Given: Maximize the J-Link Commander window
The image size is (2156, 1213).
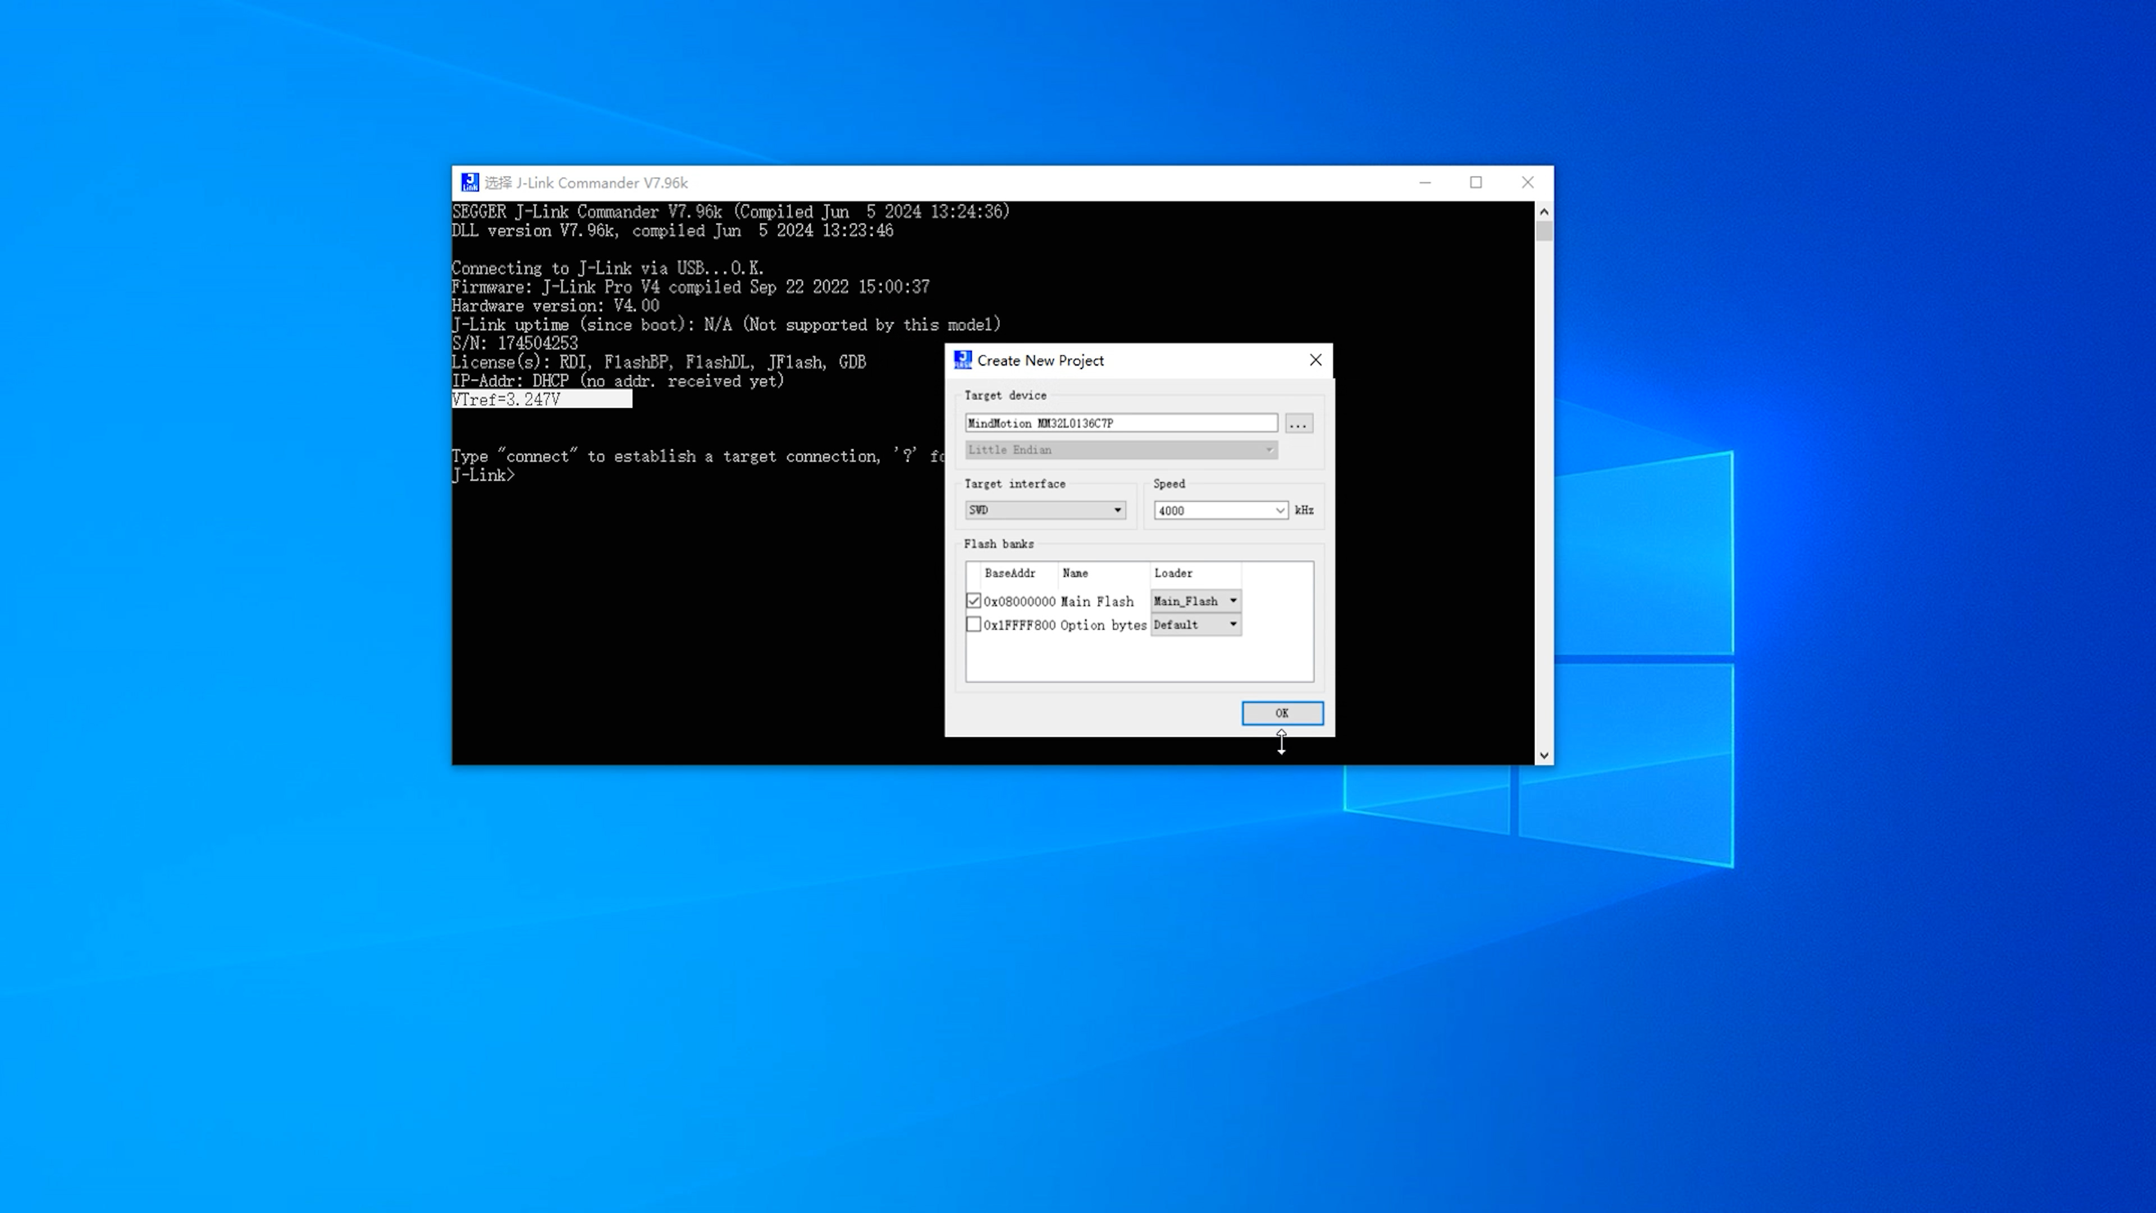Looking at the screenshot, I should [x=1476, y=183].
